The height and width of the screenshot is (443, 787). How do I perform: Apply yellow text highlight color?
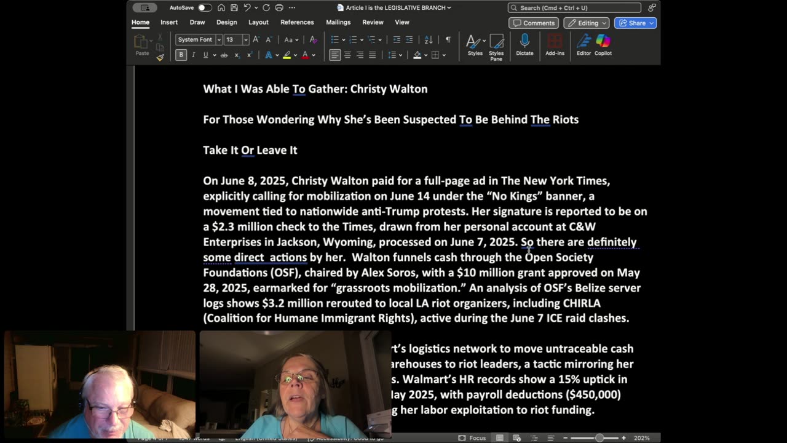287,55
